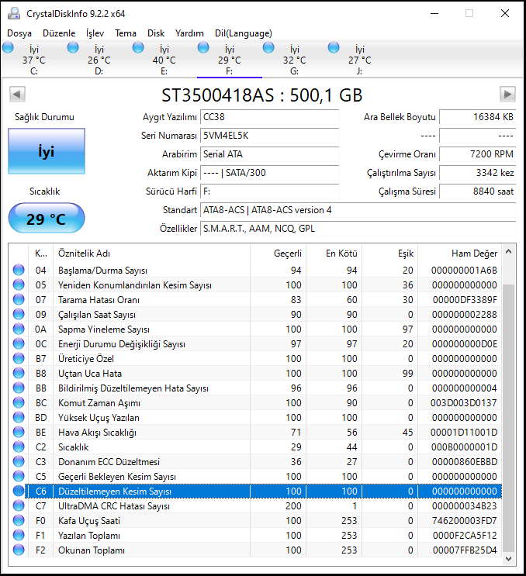
Task: Click the 29 °C temperature button
Action: (47, 219)
